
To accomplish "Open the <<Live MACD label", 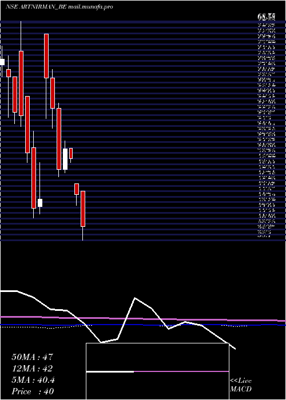I will [x=241, y=385].
